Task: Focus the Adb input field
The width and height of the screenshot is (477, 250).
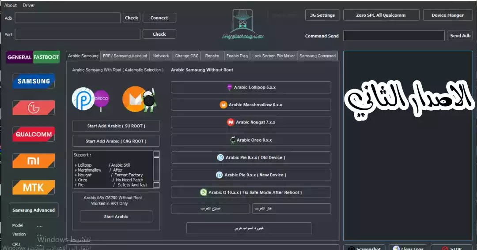Action: point(68,18)
